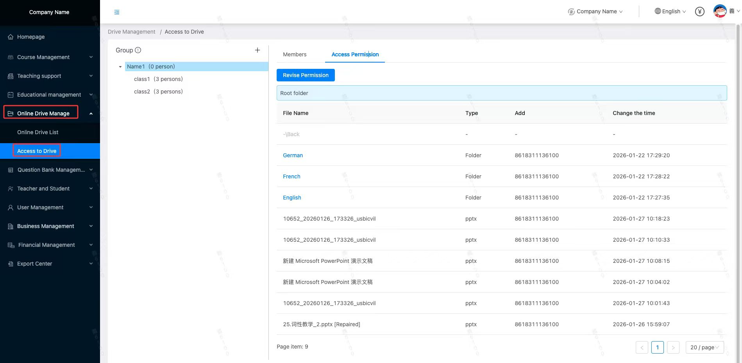Click the Revise Permission button
The width and height of the screenshot is (742, 363).
point(306,75)
